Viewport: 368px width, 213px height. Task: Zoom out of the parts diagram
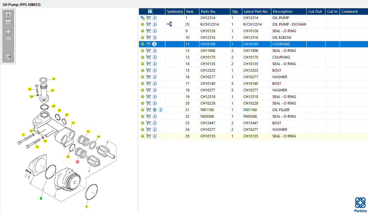8,23
